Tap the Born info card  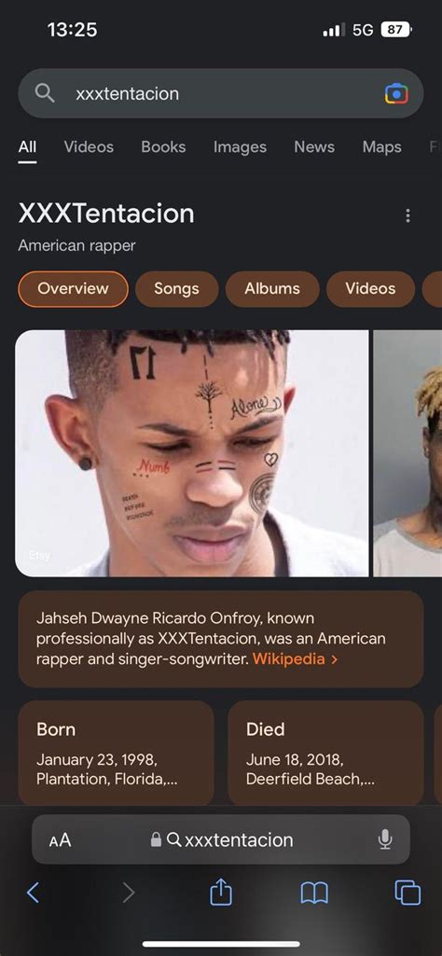tap(116, 754)
